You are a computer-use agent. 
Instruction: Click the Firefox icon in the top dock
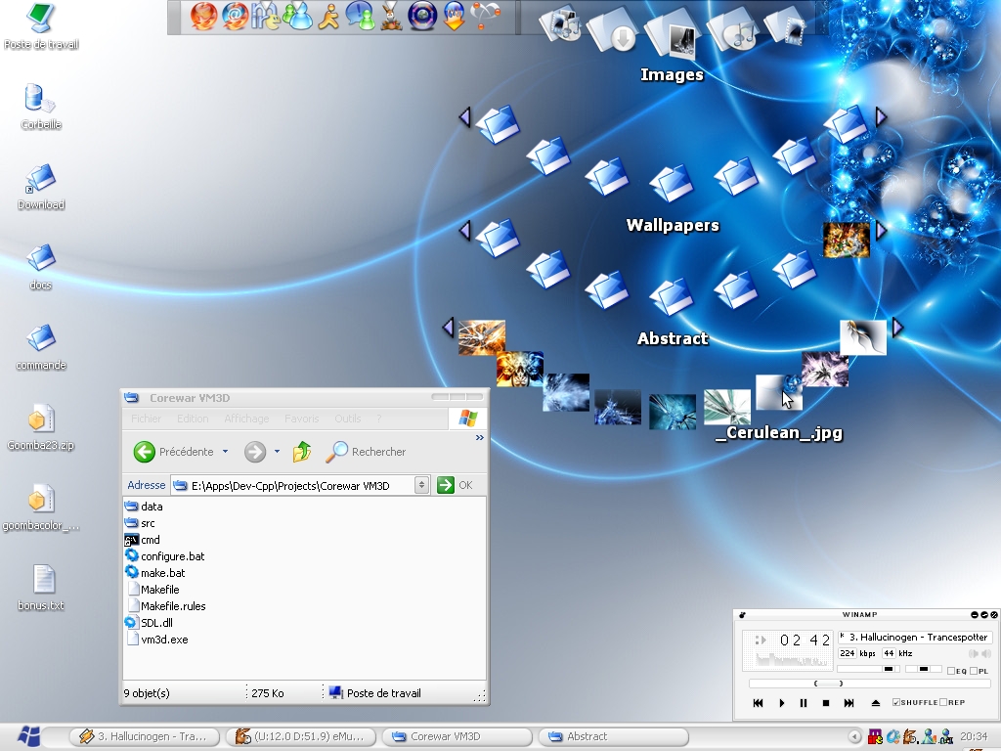[203, 16]
